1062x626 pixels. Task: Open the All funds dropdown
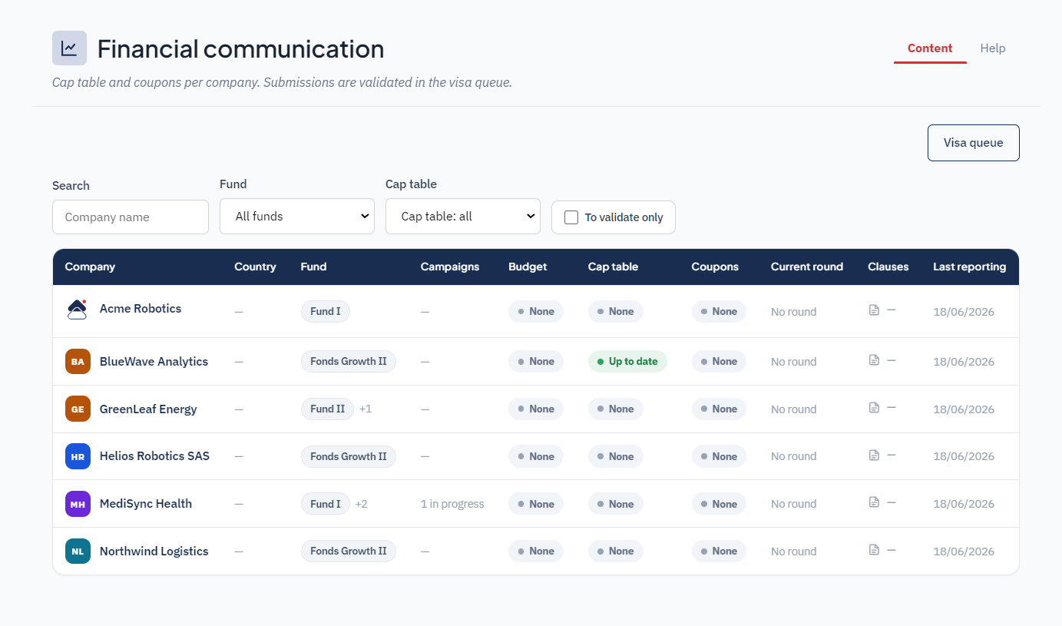click(297, 217)
